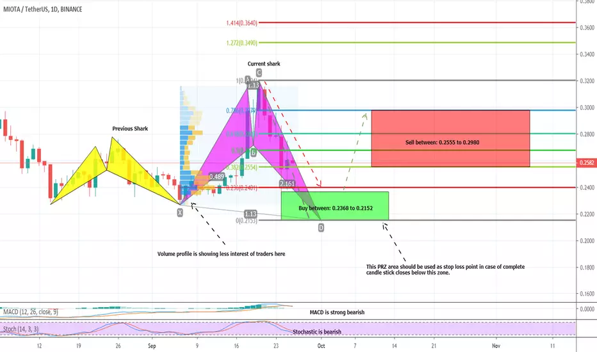Click the volume profile note text
The height and width of the screenshot is (352, 597).
(x=221, y=254)
